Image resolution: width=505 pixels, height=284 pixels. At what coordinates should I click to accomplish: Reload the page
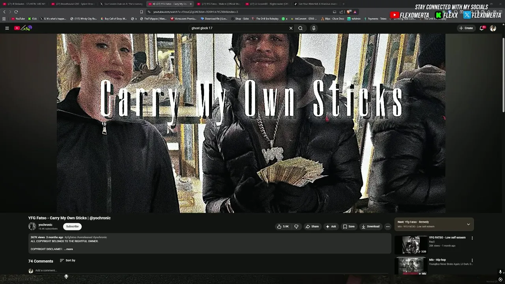pyautogui.click(x=16, y=12)
